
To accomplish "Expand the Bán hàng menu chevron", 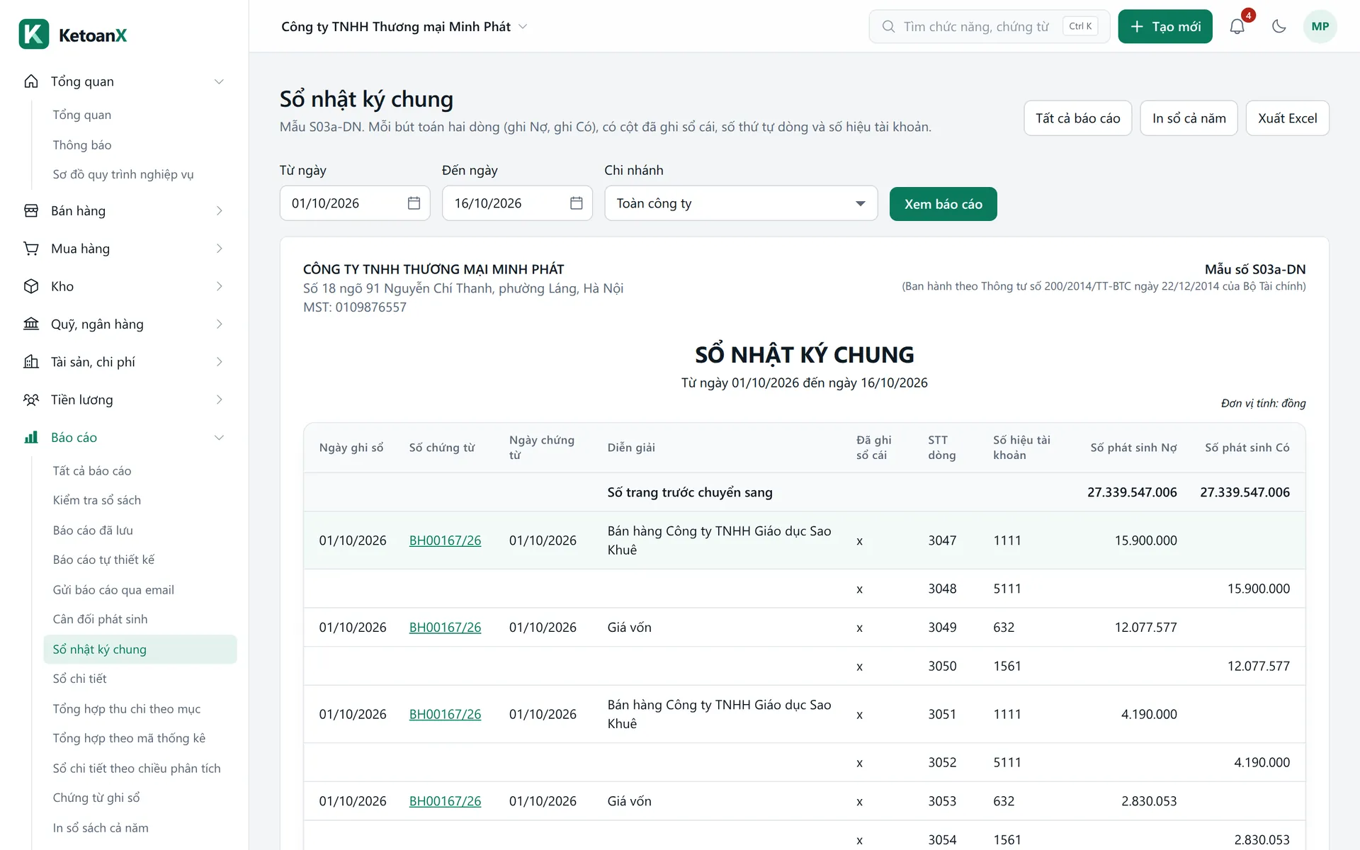I will [x=219, y=211].
